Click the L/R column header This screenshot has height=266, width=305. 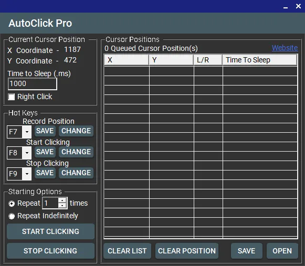tap(208, 60)
